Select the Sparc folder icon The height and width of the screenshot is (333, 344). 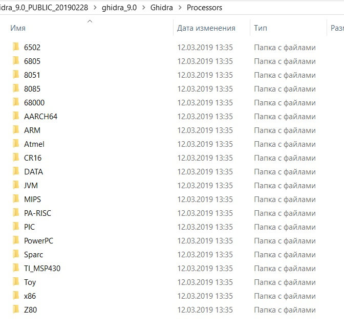coord(16,254)
